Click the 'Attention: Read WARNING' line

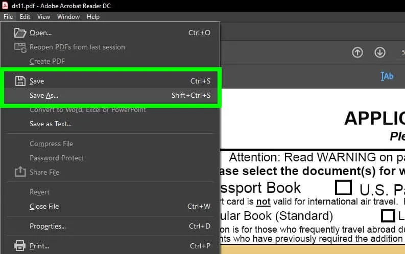click(x=317, y=157)
